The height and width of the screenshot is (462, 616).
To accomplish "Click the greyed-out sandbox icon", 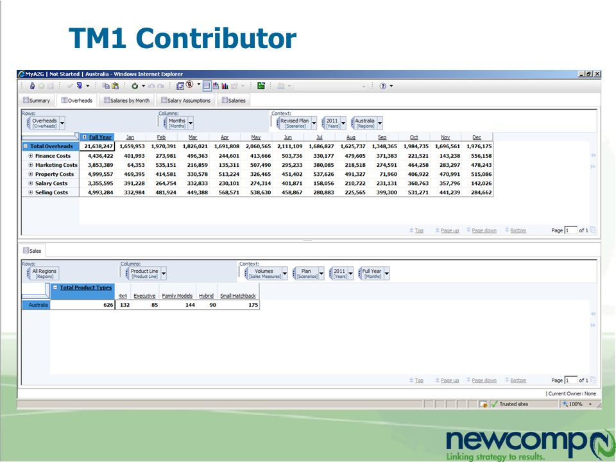I will (x=281, y=86).
